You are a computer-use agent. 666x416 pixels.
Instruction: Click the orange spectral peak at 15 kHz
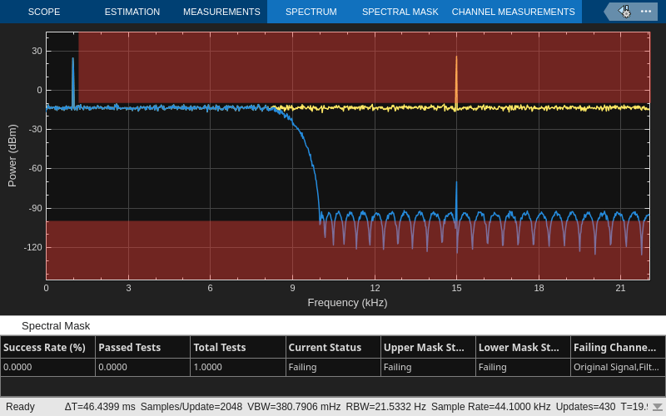coord(456,81)
